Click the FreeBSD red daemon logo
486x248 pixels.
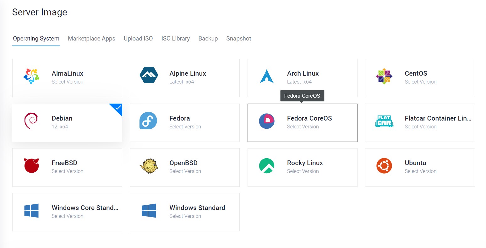click(31, 165)
